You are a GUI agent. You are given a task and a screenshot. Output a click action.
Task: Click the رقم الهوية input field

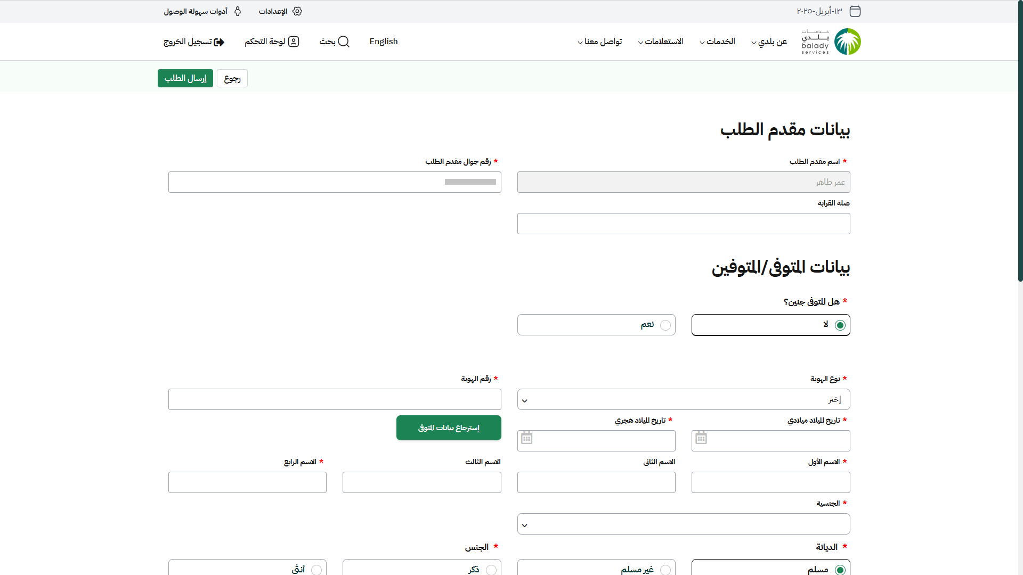[x=335, y=400]
